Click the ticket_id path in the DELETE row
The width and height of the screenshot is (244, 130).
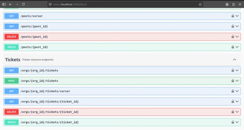[50, 112]
